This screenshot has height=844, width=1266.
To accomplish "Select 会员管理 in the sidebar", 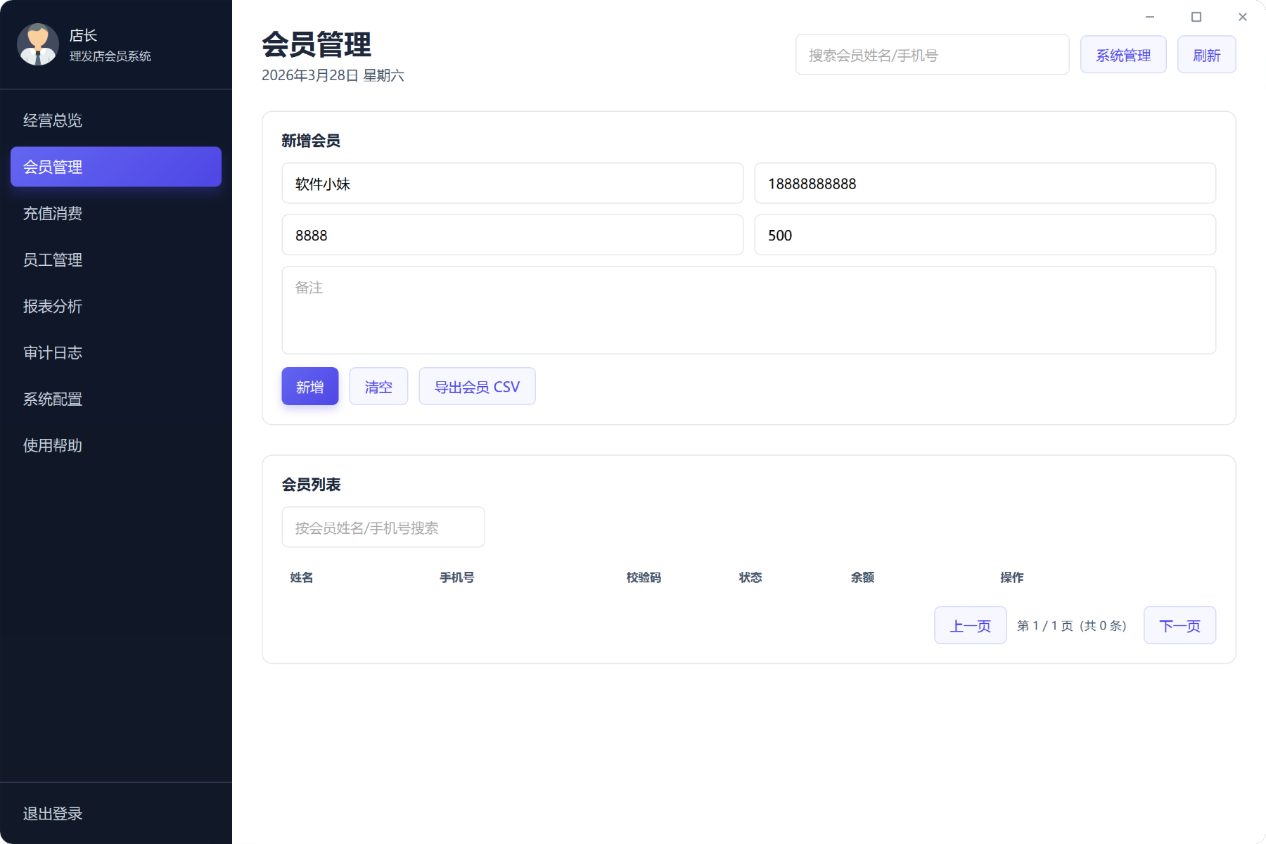I will [116, 167].
